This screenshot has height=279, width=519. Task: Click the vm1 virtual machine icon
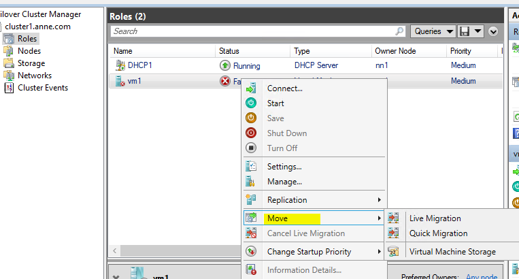[x=120, y=81]
